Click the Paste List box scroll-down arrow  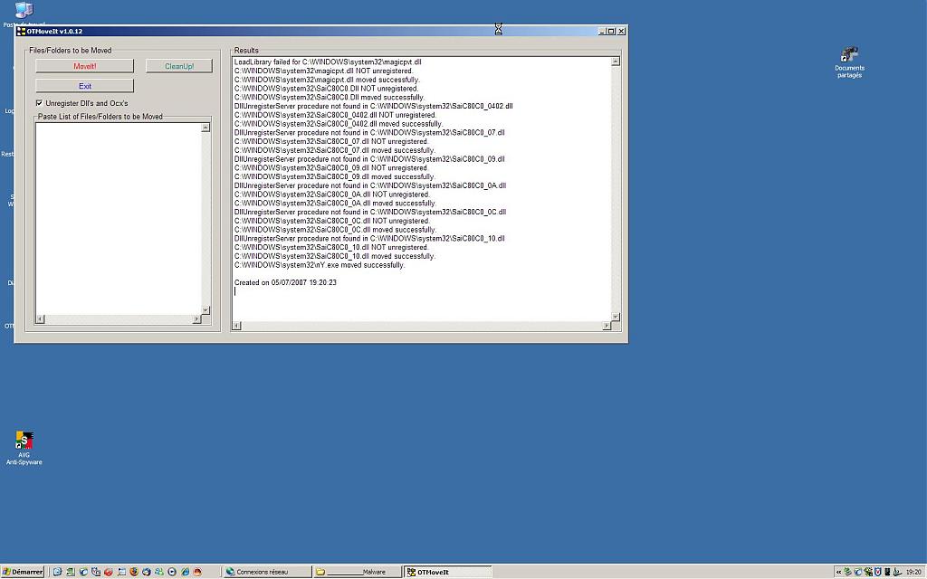point(205,309)
